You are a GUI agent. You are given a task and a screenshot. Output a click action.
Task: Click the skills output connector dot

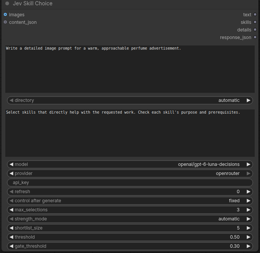tap(255, 22)
